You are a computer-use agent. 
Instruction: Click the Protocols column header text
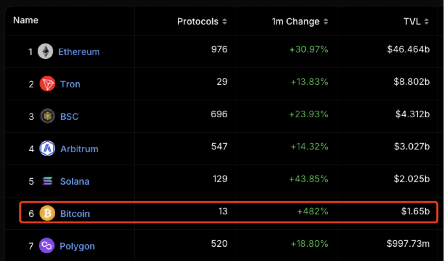[198, 22]
